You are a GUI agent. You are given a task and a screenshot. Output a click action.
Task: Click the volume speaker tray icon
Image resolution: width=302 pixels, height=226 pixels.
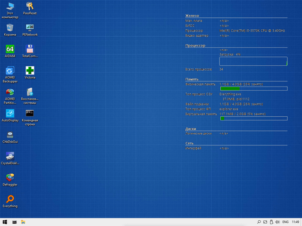(277, 221)
